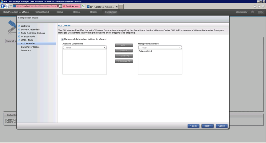This screenshot has height=143, width=266.
Task: Click the Certificate error indicator
Action: pos(71,6)
